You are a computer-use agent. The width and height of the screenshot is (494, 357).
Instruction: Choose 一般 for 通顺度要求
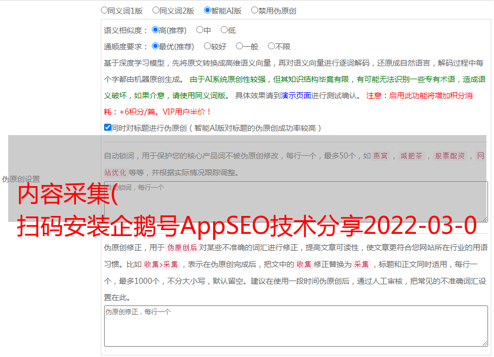click(239, 47)
